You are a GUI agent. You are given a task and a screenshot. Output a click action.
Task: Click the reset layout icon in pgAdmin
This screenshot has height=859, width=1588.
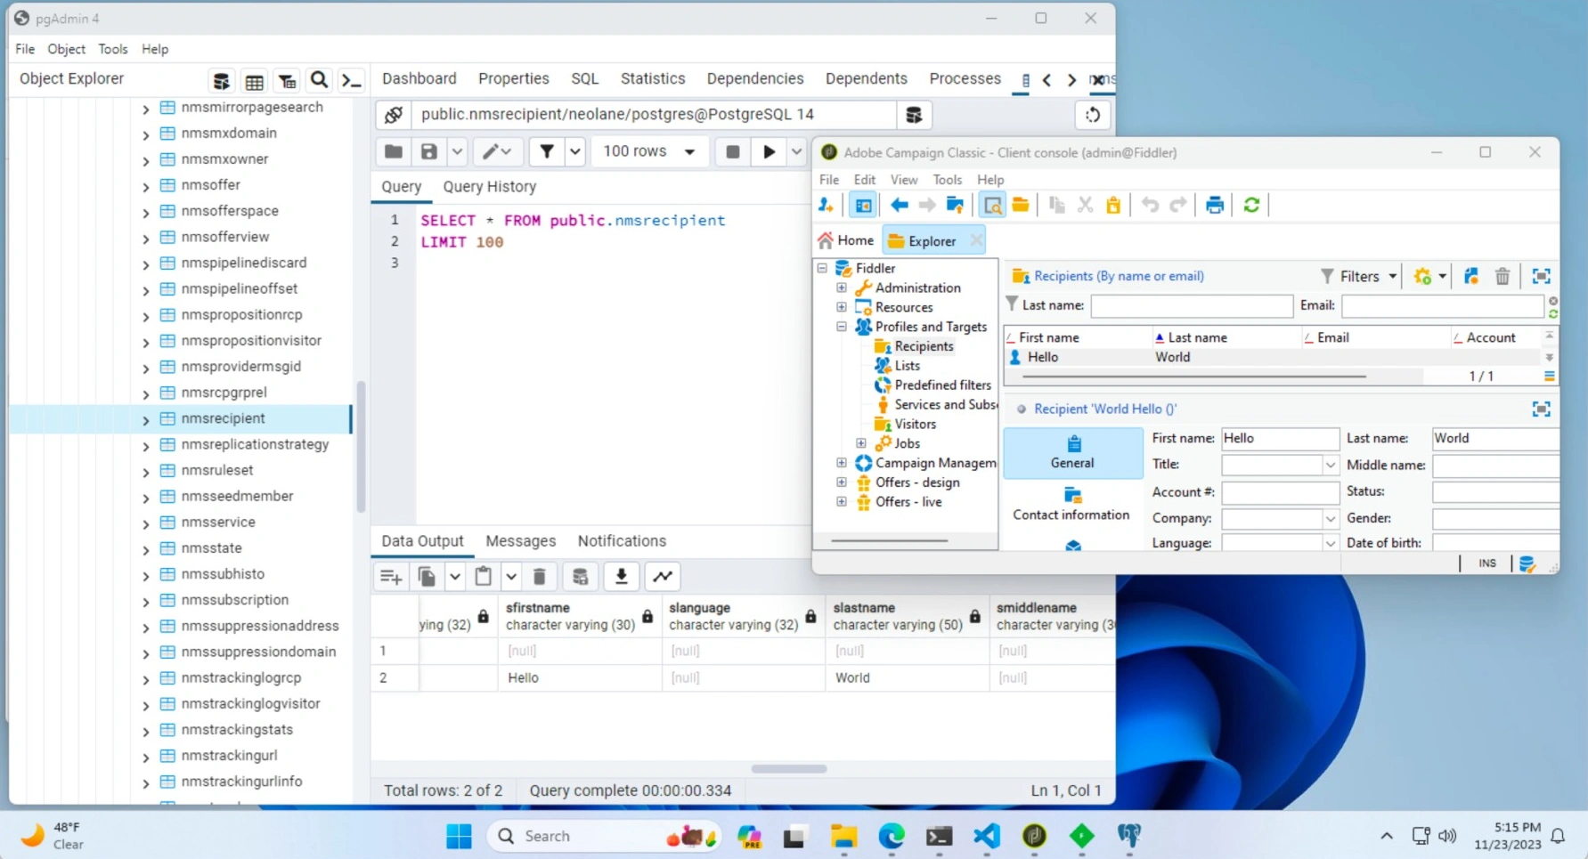(x=1093, y=115)
